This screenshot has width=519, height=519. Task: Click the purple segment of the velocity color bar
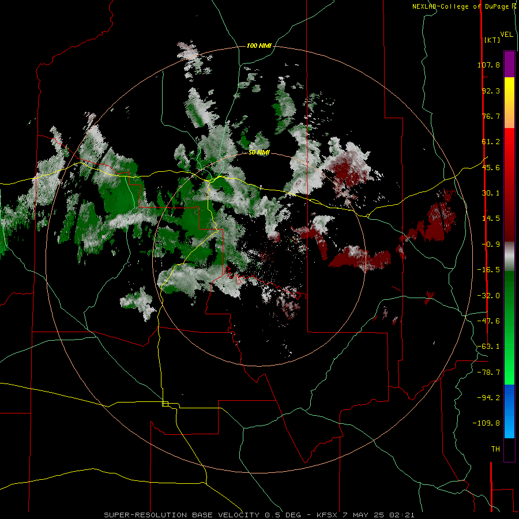(509, 64)
